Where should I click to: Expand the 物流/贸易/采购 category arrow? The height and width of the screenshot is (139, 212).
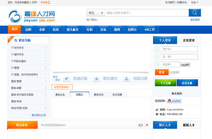pos(46,108)
